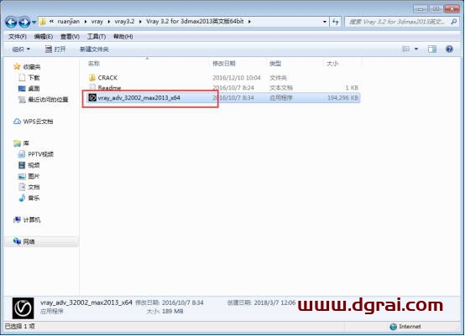
Task: Open the address bar history dropdown
Action: (325, 22)
